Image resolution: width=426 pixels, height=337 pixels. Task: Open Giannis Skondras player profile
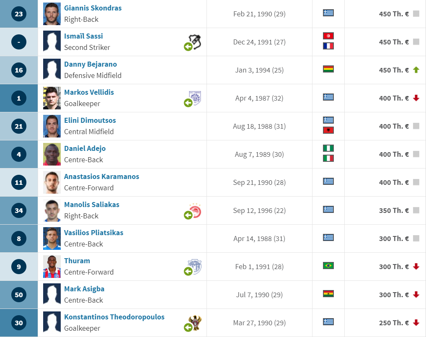click(93, 8)
